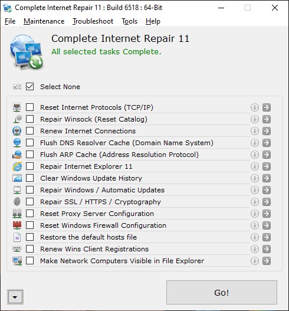Show info for Repair Windows / Automatic Updates
Image resolution: width=289 pixels, height=311 pixels.
pos(255,190)
